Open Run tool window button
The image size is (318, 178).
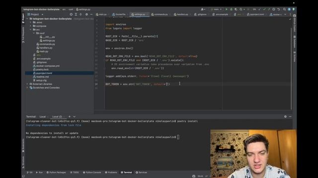click(39, 173)
